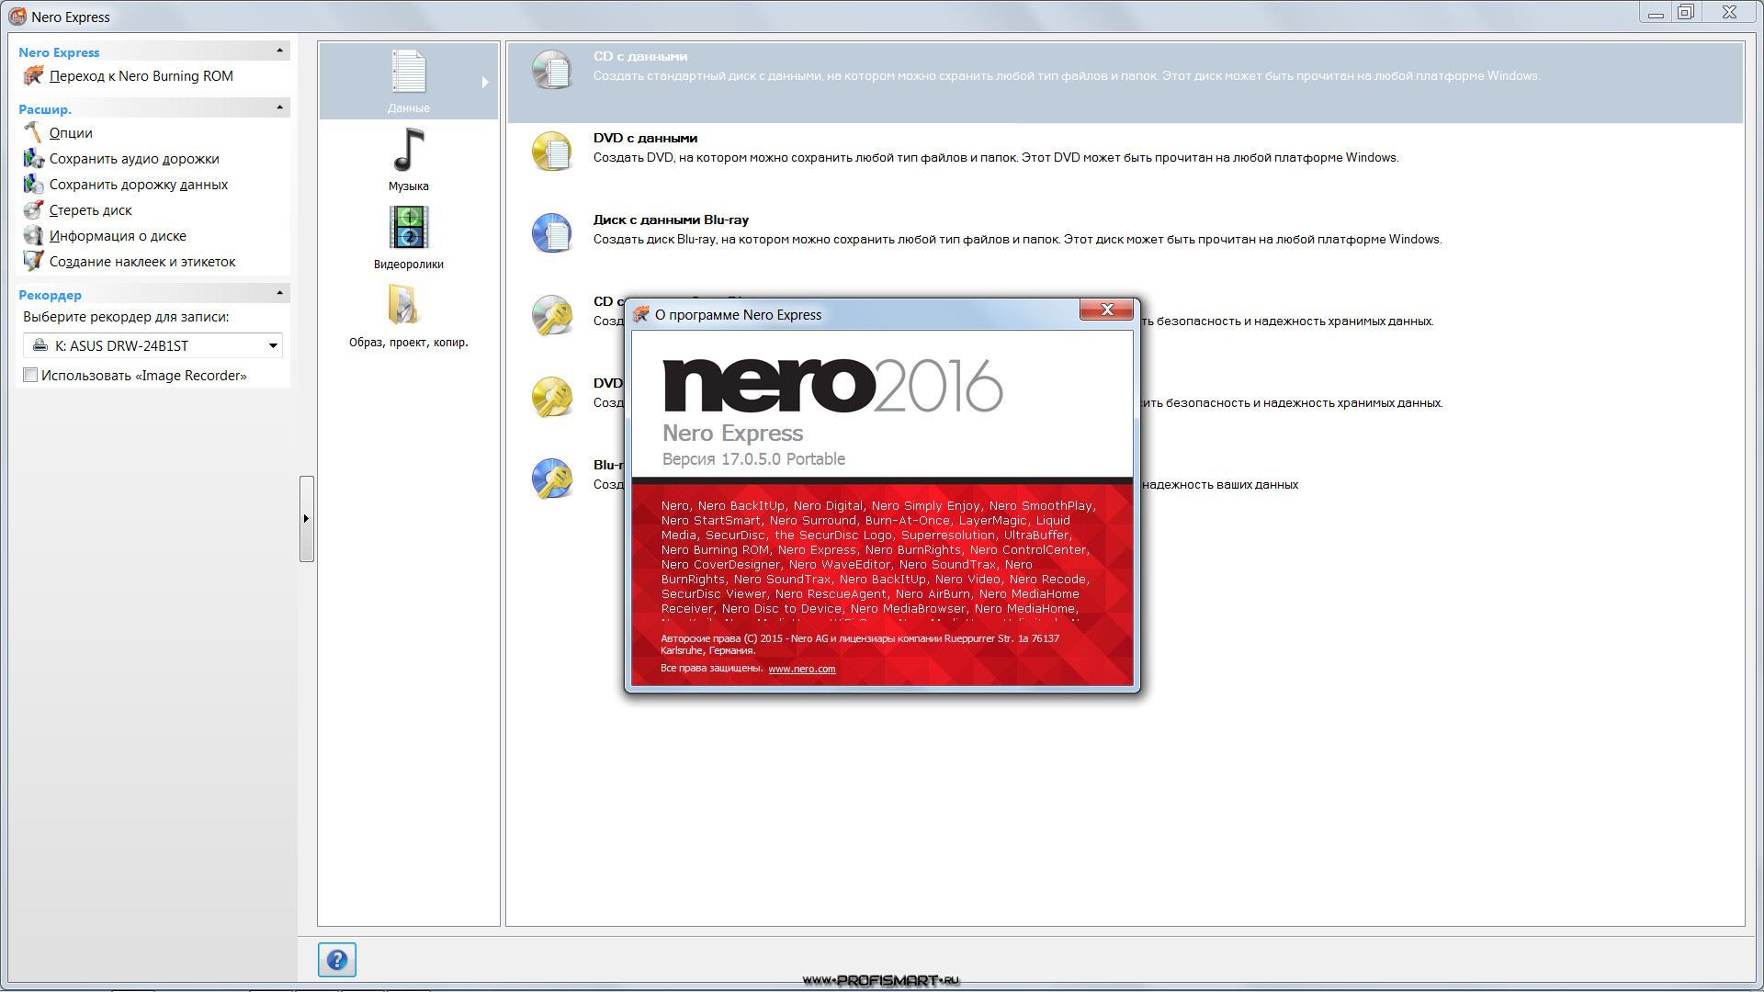This screenshot has width=1764, height=992.
Task: Expand the Данные category arrow
Action: coord(485,83)
